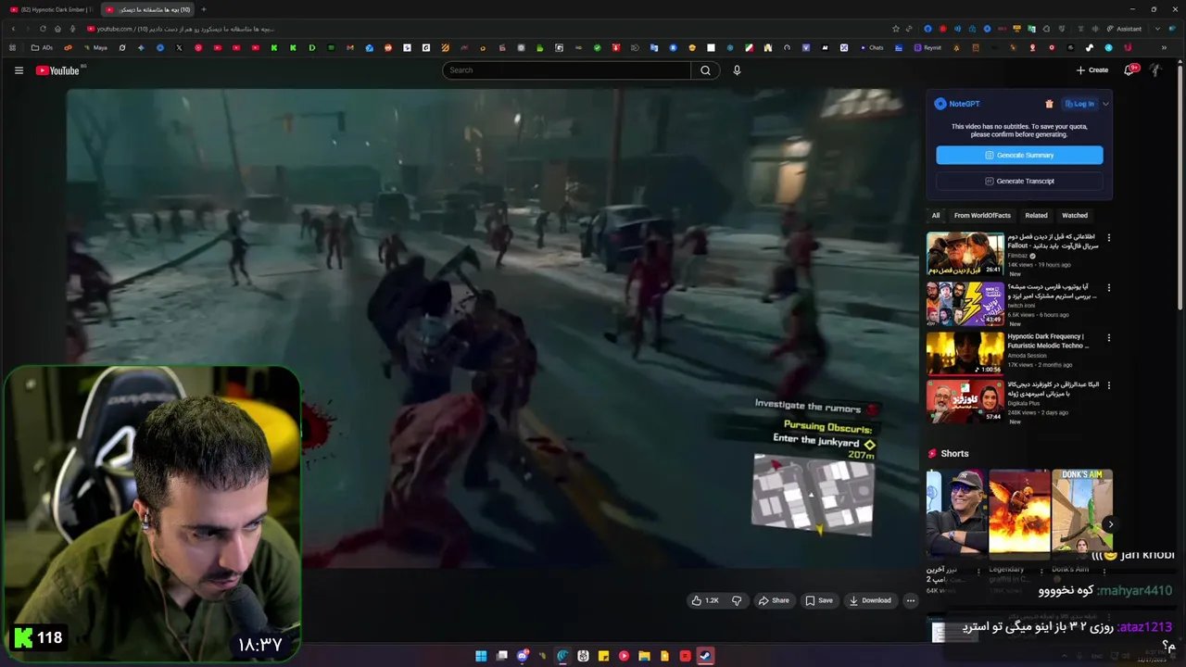This screenshot has height=667, width=1186.
Task: Share the video via the Share button
Action: 774,600
